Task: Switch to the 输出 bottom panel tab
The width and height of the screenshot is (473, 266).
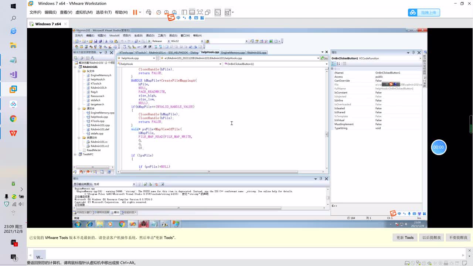Action: coord(115,212)
